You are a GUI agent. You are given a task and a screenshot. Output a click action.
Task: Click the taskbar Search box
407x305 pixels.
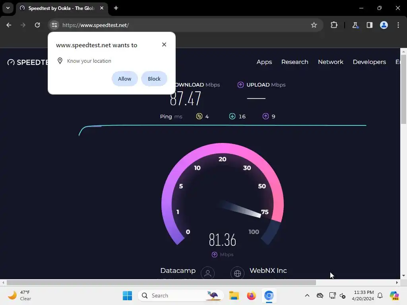tap(181, 295)
